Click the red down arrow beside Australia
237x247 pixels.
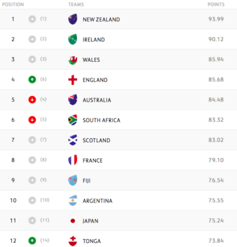point(32,100)
